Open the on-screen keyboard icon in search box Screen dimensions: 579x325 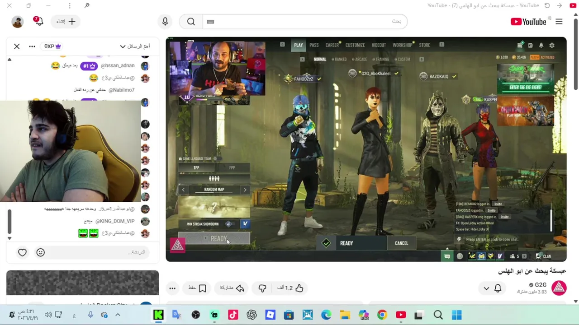pos(210,22)
